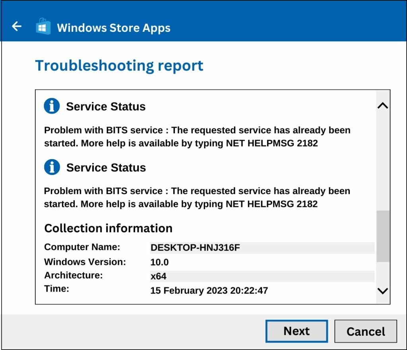This screenshot has width=407, height=350.
Task: Click the Troubleshooting report title
Action: pos(119,66)
